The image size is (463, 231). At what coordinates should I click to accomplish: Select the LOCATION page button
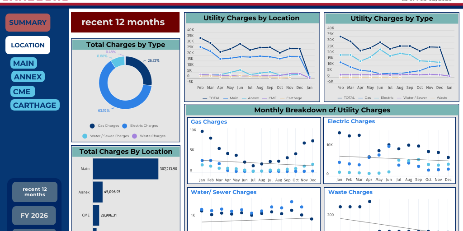tap(28, 45)
